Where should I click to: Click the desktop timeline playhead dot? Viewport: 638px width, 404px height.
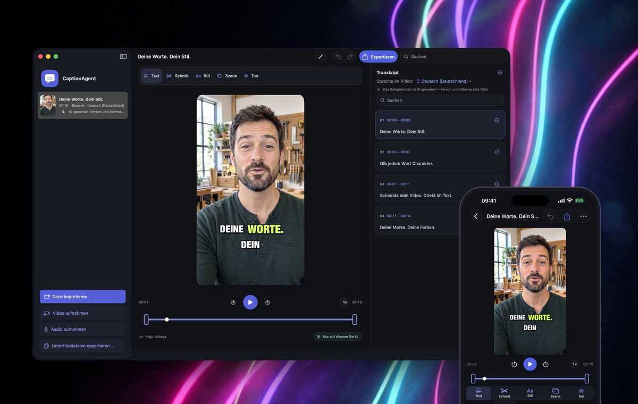click(167, 319)
